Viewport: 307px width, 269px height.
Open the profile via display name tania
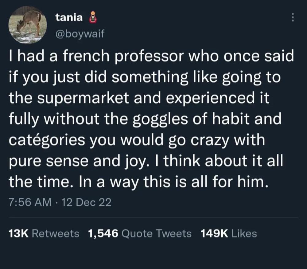[69, 17]
